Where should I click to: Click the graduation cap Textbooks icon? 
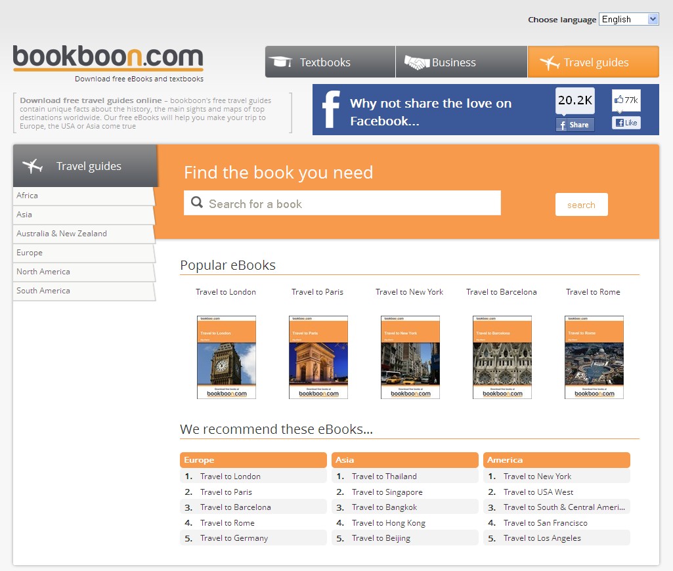point(282,62)
